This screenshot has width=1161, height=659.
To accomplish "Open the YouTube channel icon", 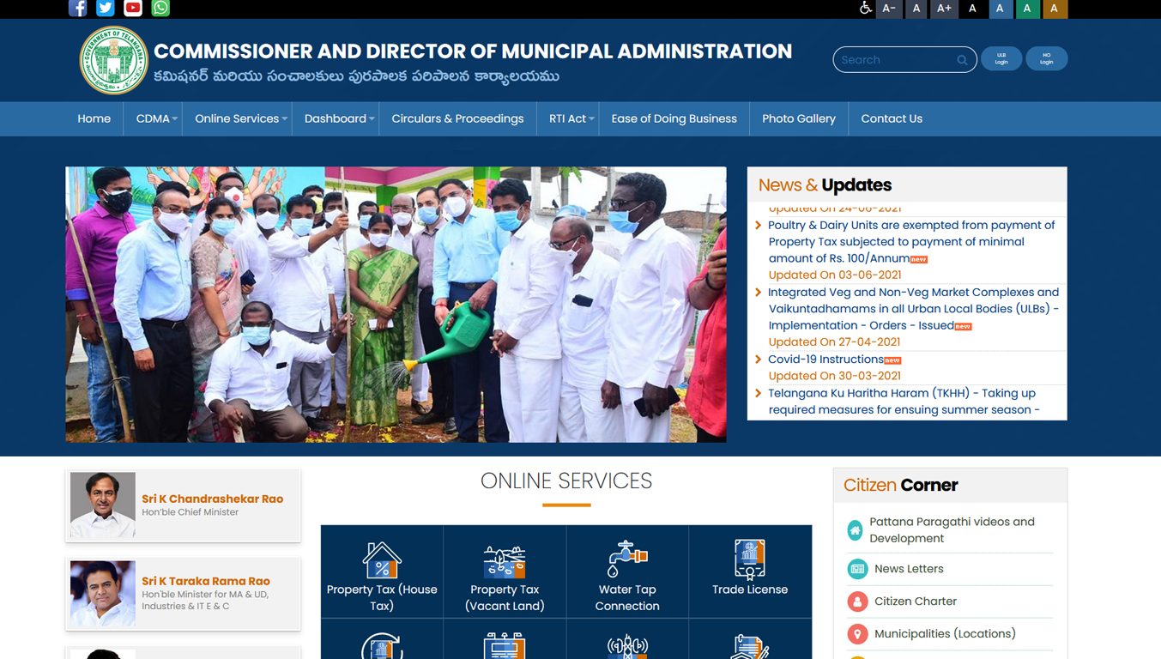I will coord(133,8).
